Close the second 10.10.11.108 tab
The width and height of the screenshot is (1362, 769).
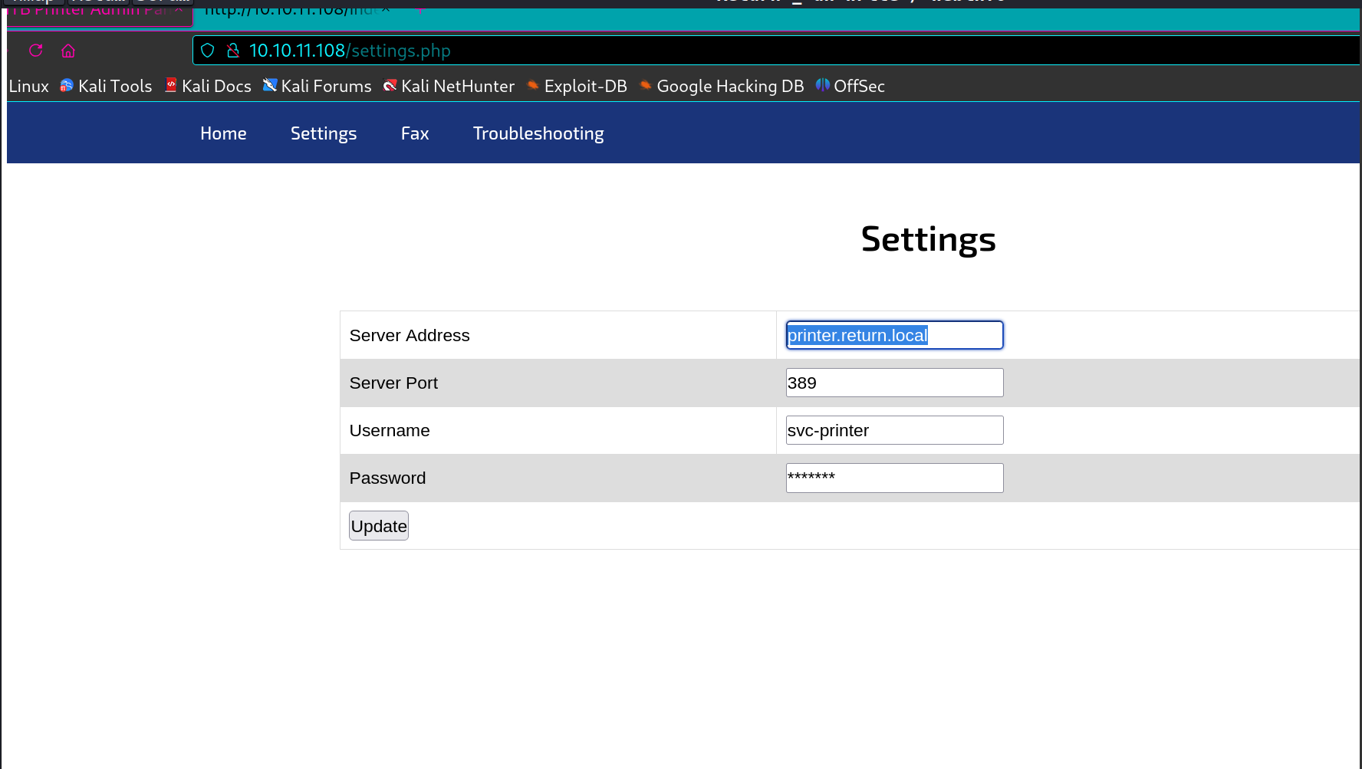[386, 9]
